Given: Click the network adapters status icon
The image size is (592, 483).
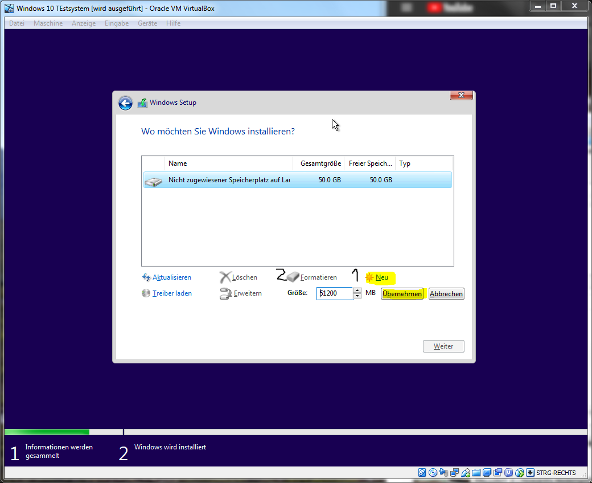Looking at the screenshot, I should pos(454,473).
